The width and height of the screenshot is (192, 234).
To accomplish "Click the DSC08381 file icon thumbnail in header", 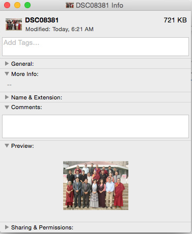I will click(x=14, y=24).
